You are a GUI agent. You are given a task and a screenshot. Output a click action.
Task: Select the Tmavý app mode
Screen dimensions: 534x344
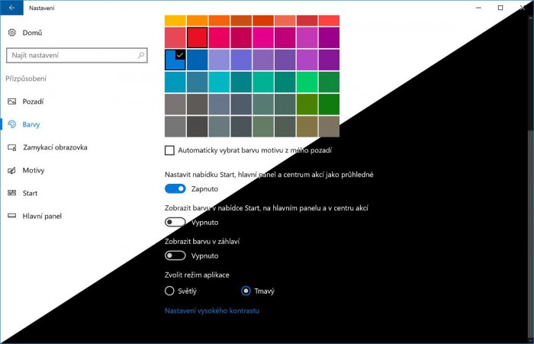246,291
